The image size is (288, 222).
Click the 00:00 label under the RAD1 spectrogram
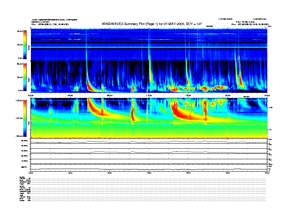point(31,95)
